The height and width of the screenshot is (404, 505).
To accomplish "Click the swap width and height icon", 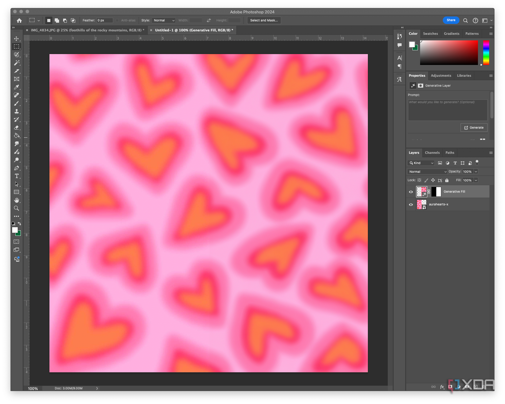I will (x=209, y=21).
